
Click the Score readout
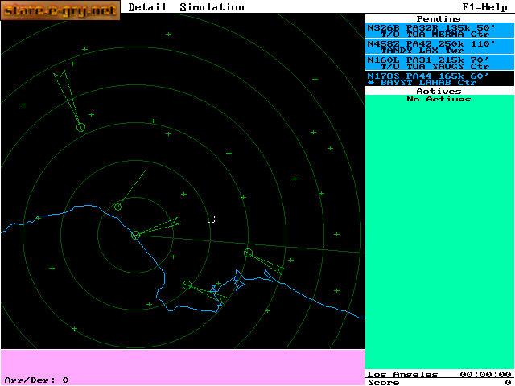click(439, 382)
